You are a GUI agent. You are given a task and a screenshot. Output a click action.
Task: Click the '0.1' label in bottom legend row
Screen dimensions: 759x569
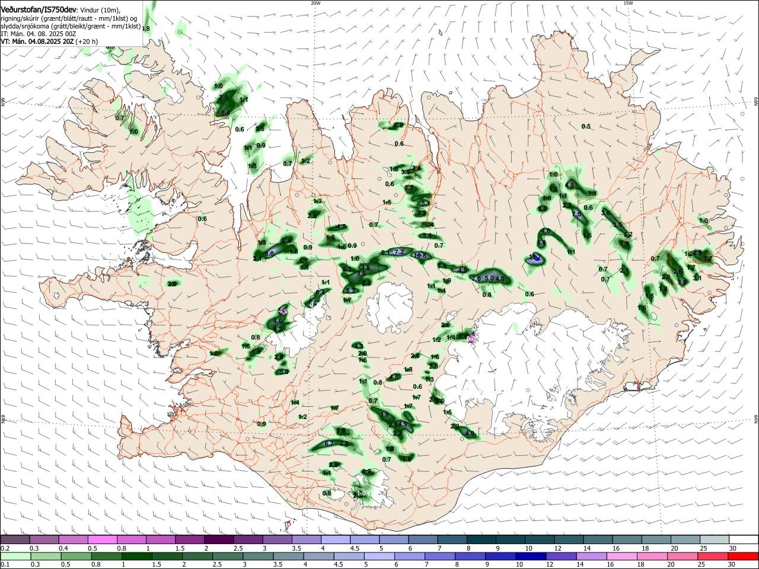5,564
